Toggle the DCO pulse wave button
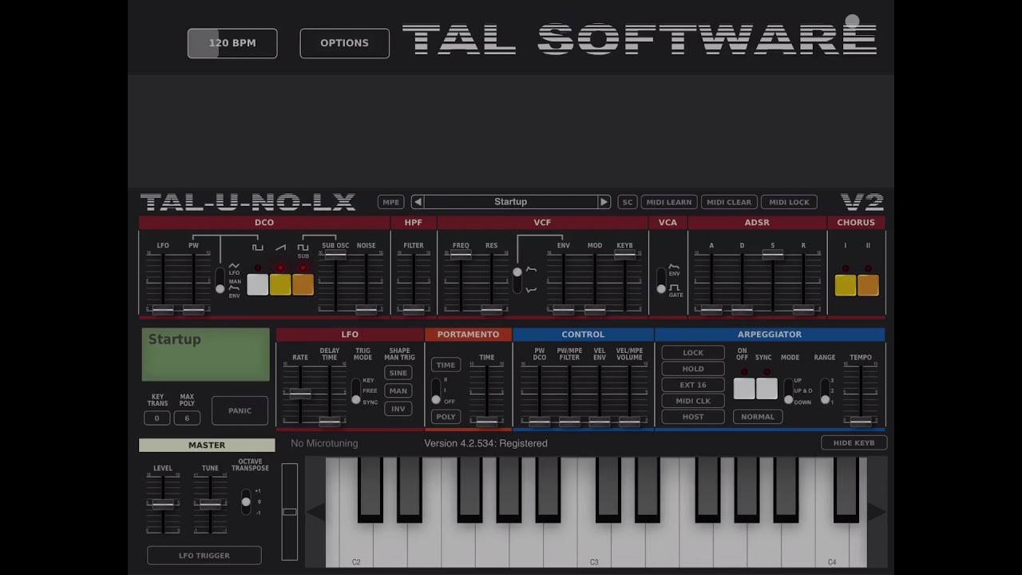Screen dimensions: 1022x575 (257, 284)
